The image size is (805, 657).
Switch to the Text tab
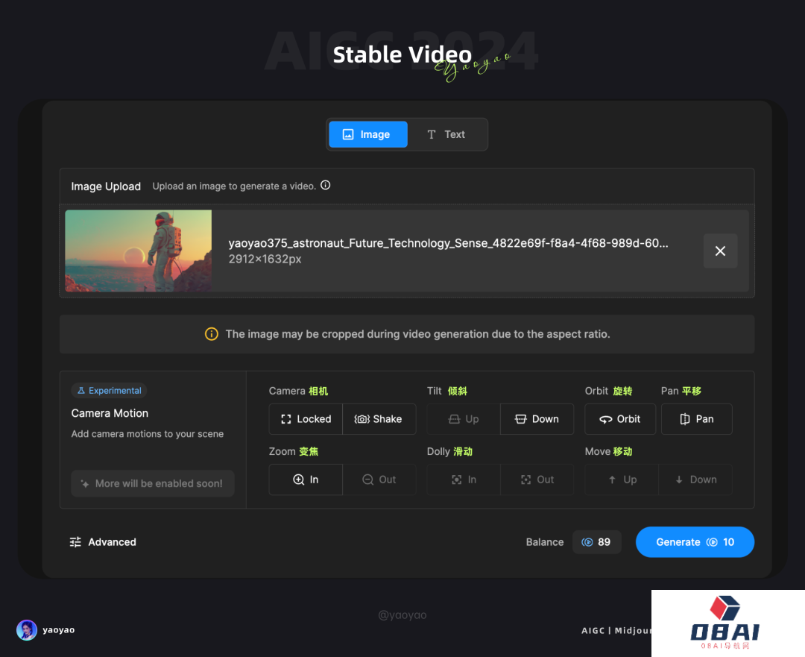tap(446, 134)
